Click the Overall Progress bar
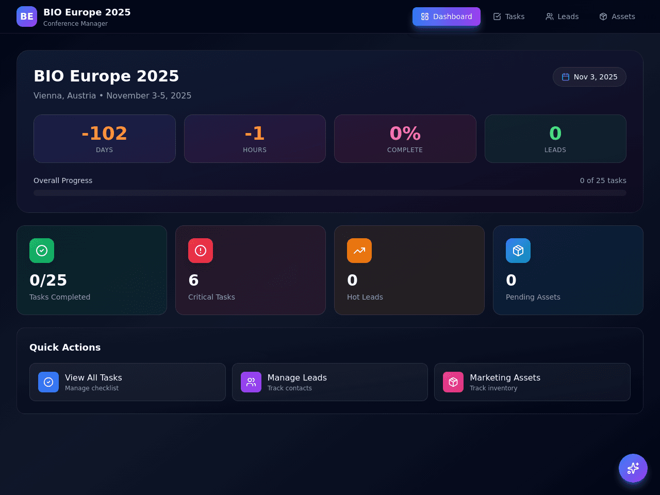660x495 pixels. pyautogui.click(x=330, y=193)
